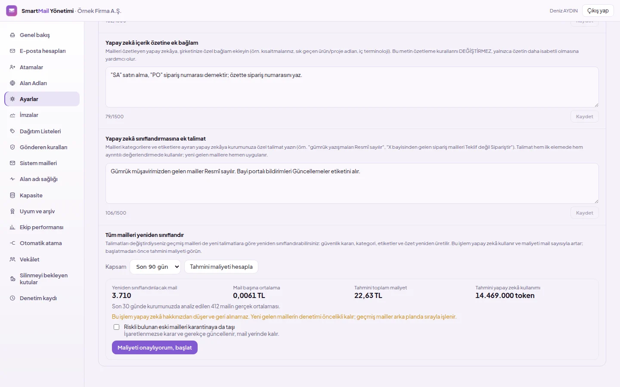Click into the sınıflandırma ek talimat textarea
The height and width of the screenshot is (387, 620).
pos(352,184)
